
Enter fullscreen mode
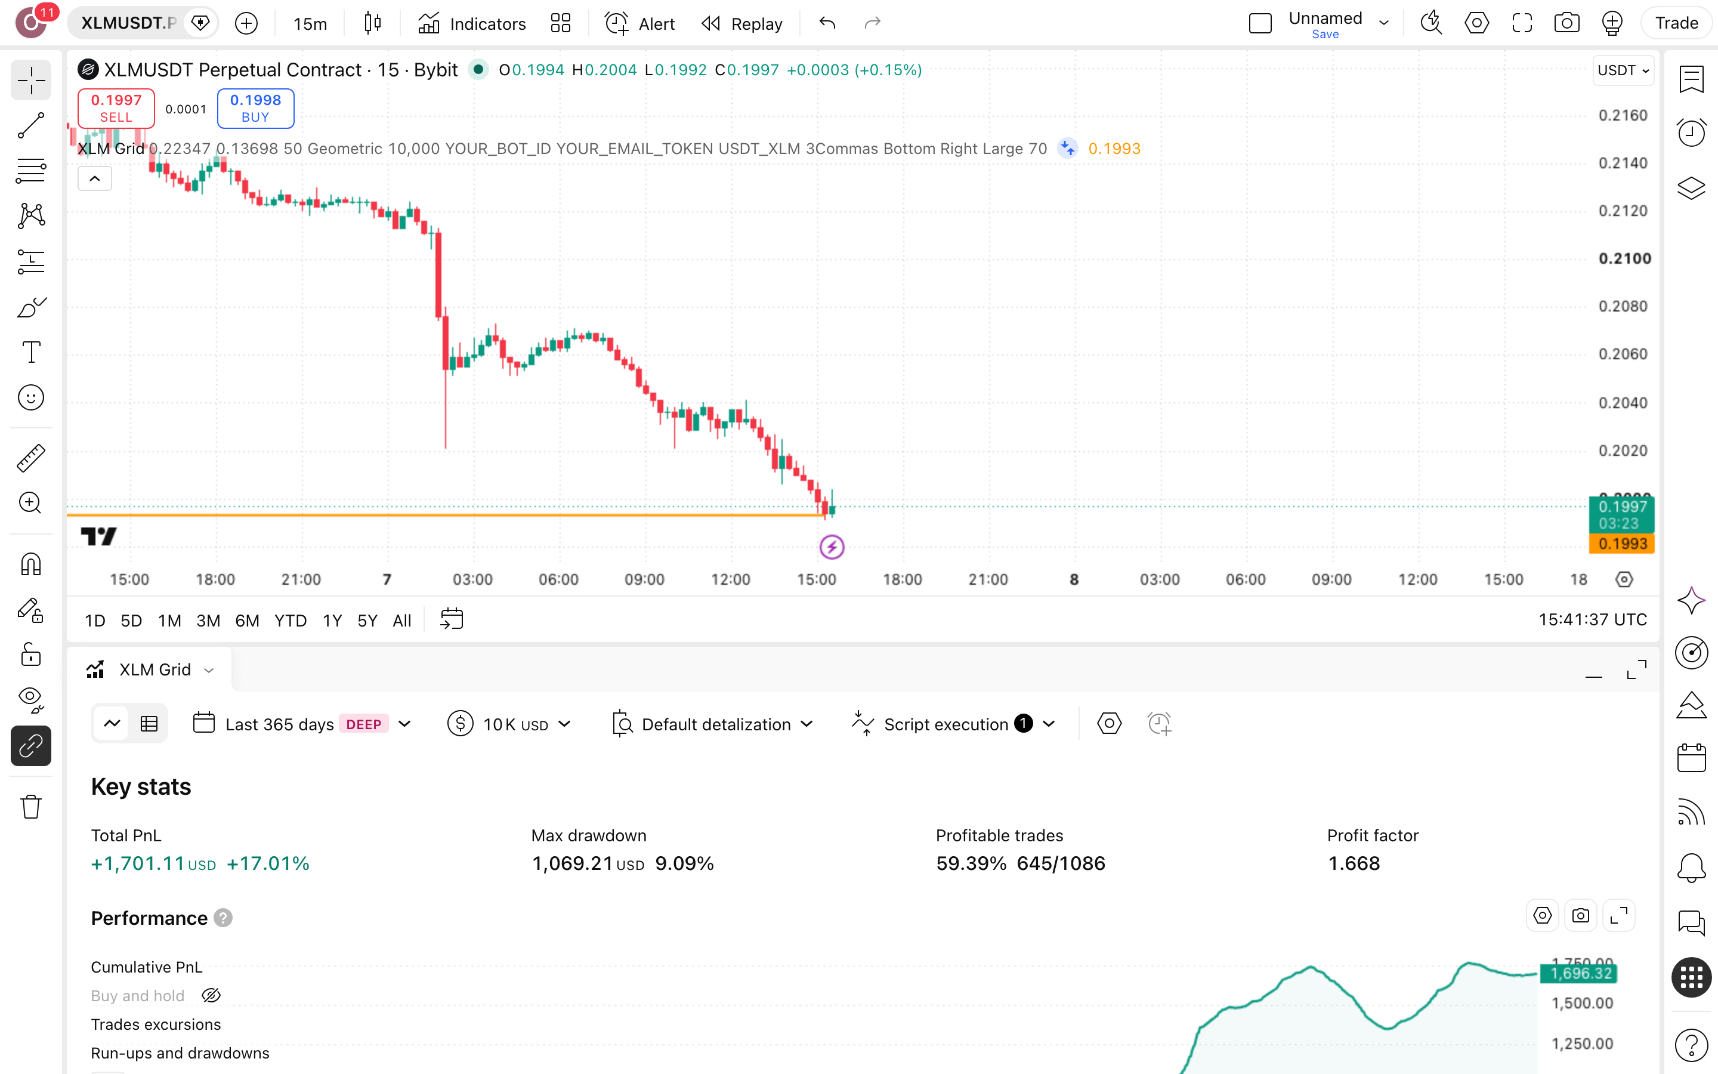(1521, 23)
